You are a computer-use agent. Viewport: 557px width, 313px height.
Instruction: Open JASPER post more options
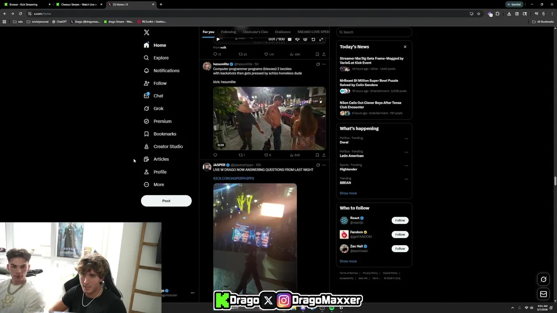pos(324,165)
